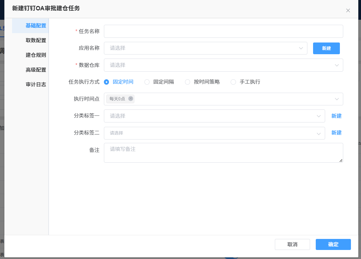Switch to the 取数配置 tab
Image resolution: width=361 pixels, height=259 pixels.
click(x=36, y=40)
